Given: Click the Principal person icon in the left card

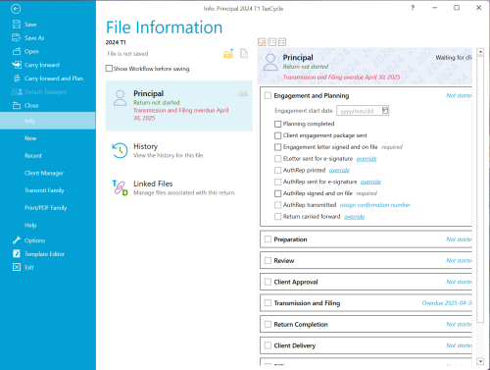Looking at the screenshot, I should (120, 98).
